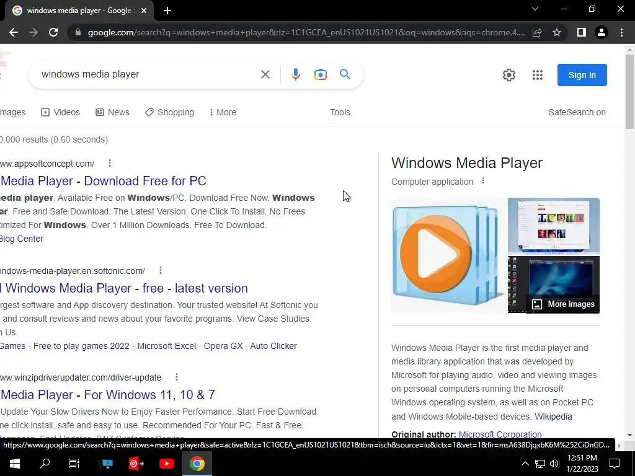The height and width of the screenshot is (476, 635).
Task: Submit search with magnifier icon
Action: [345, 74]
